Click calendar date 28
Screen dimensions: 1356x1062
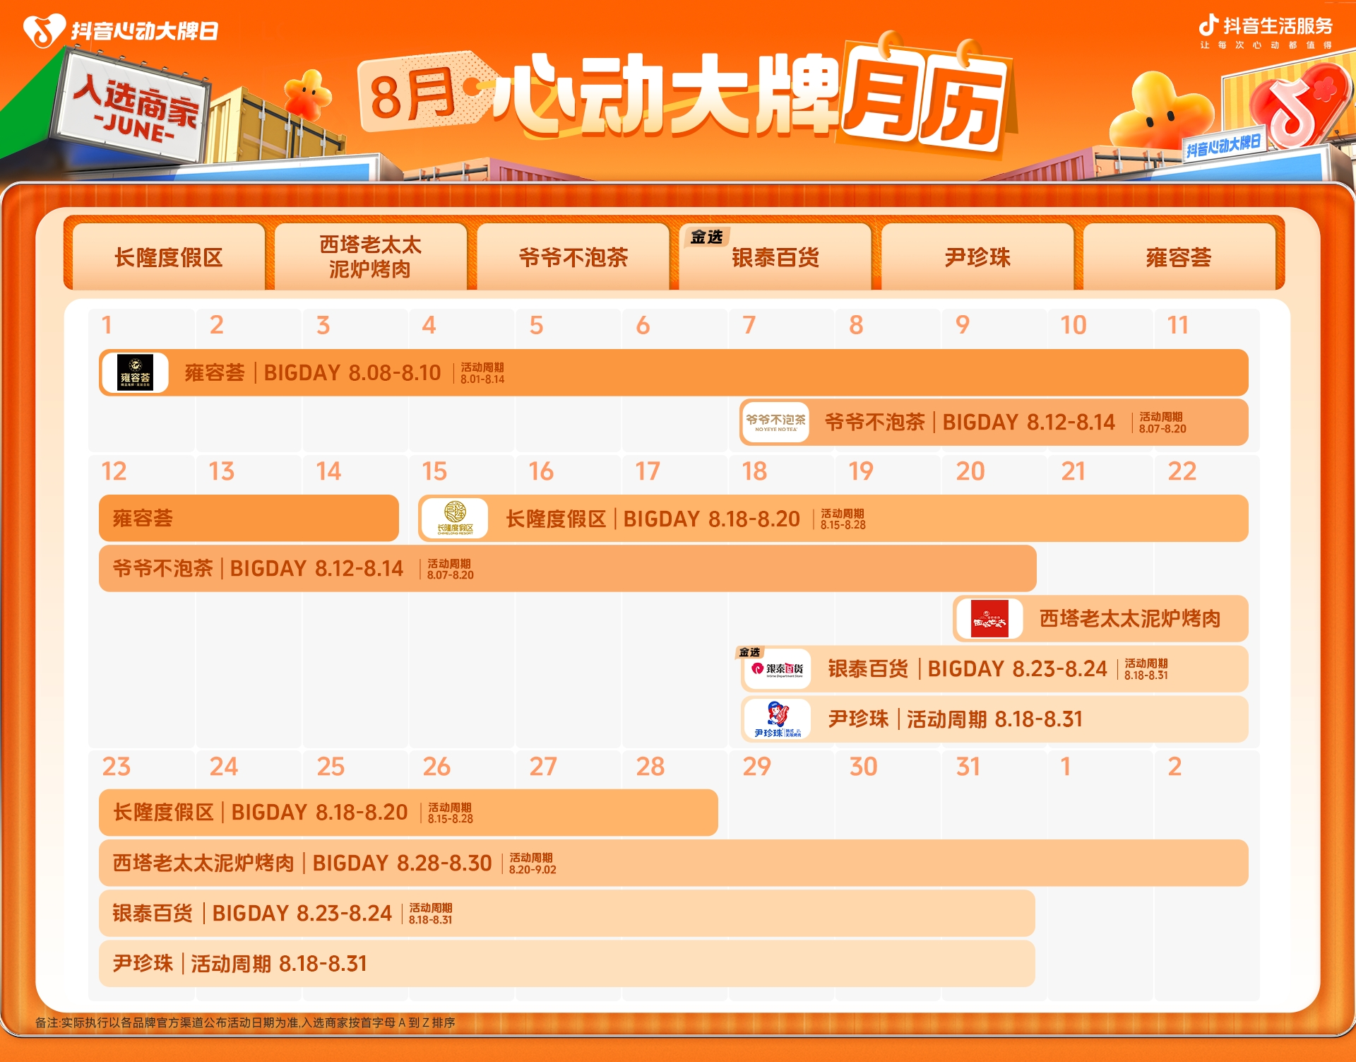[x=650, y=767]
